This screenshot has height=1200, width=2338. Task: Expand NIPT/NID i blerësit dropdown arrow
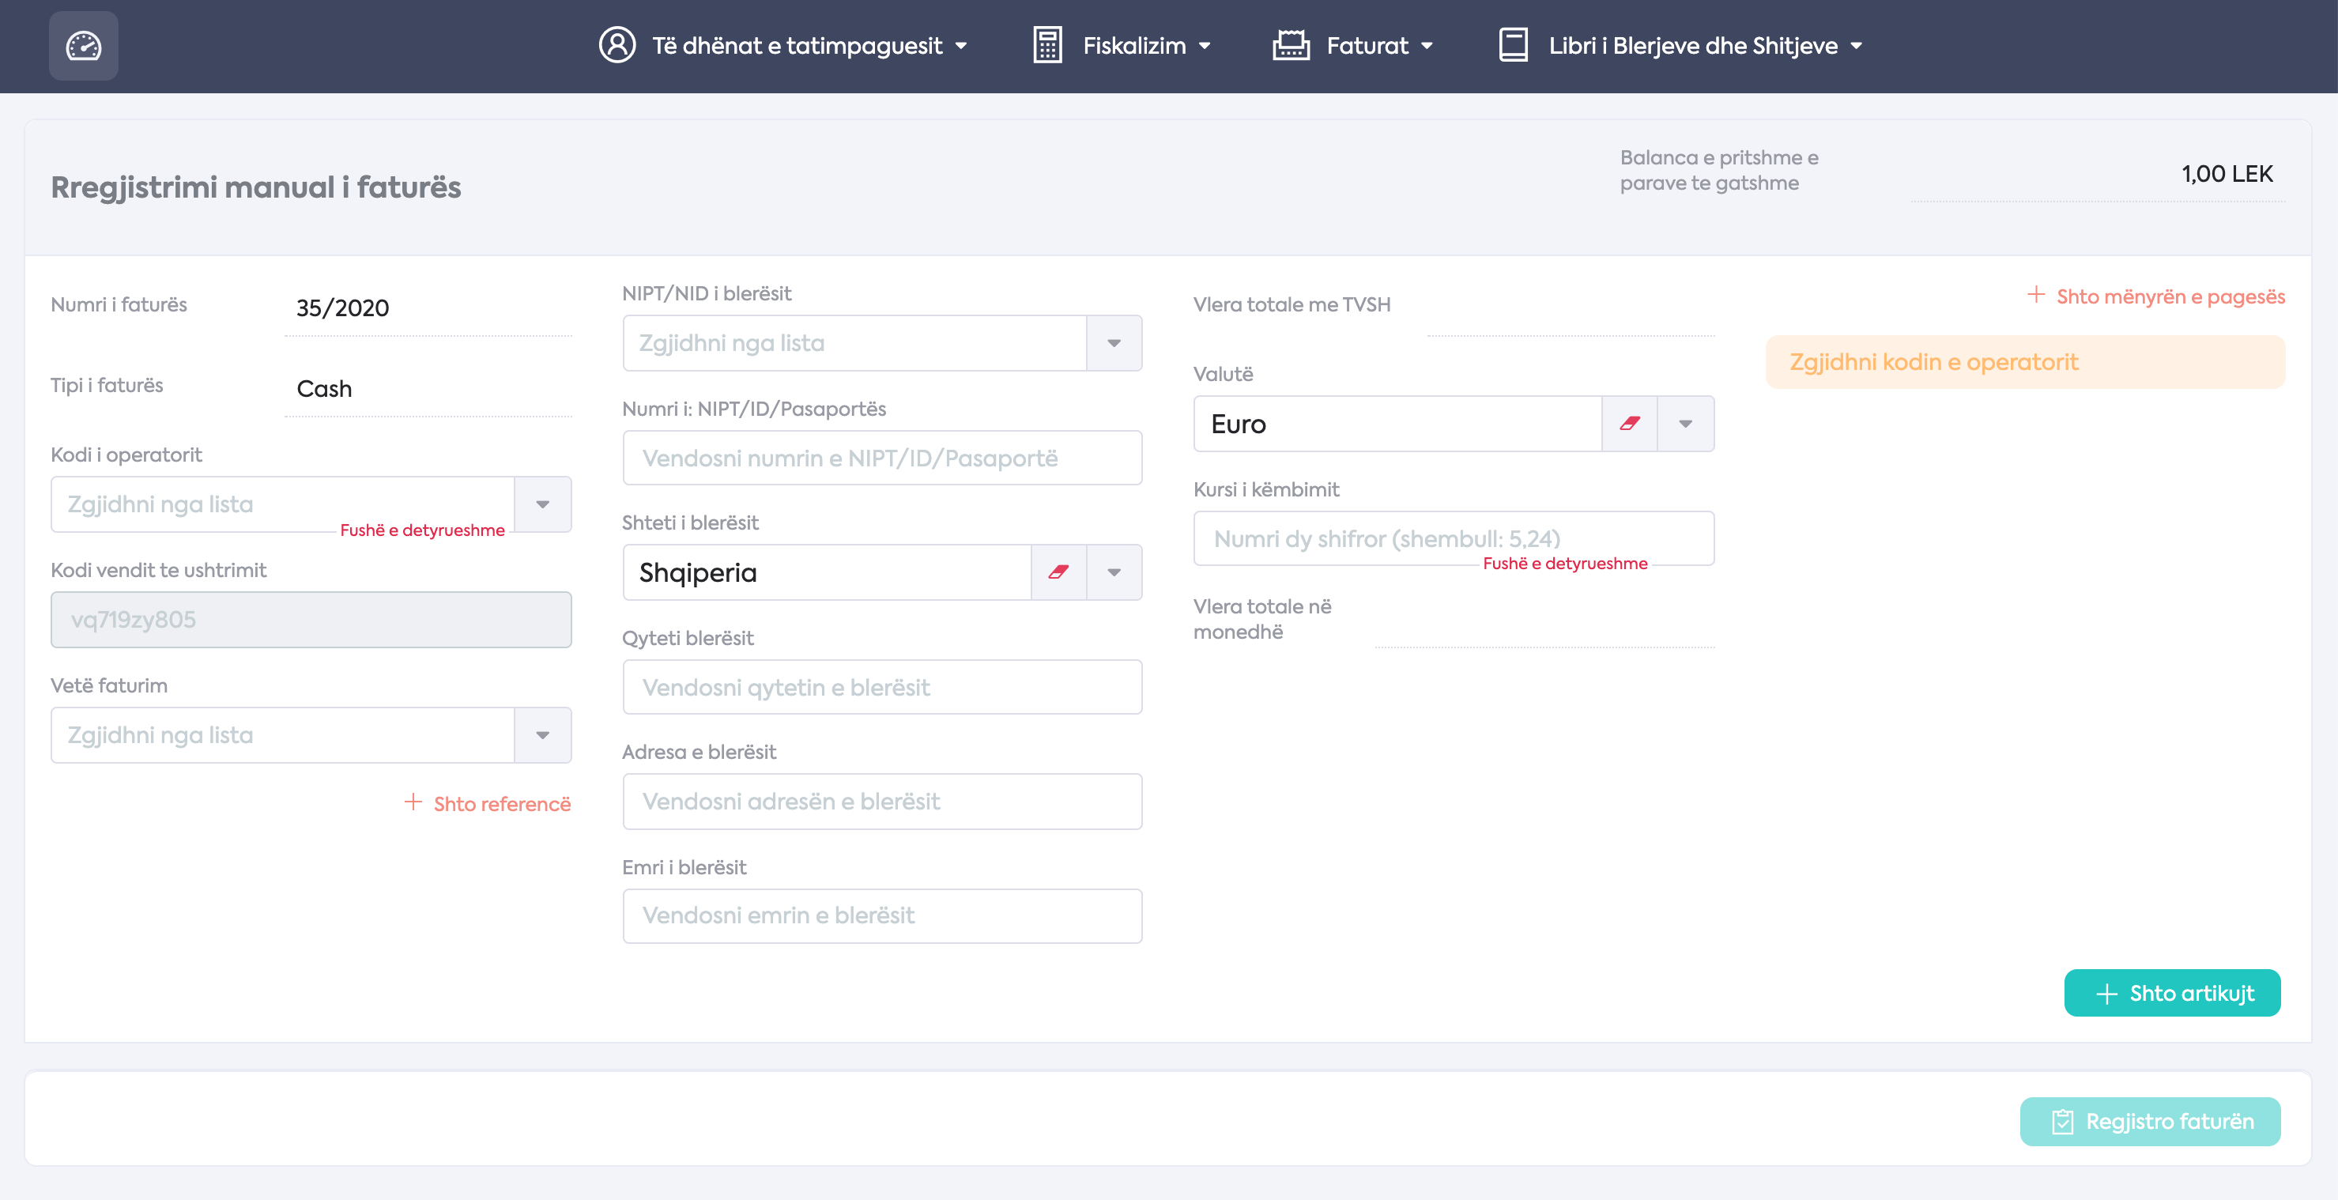coord(1114,343)
